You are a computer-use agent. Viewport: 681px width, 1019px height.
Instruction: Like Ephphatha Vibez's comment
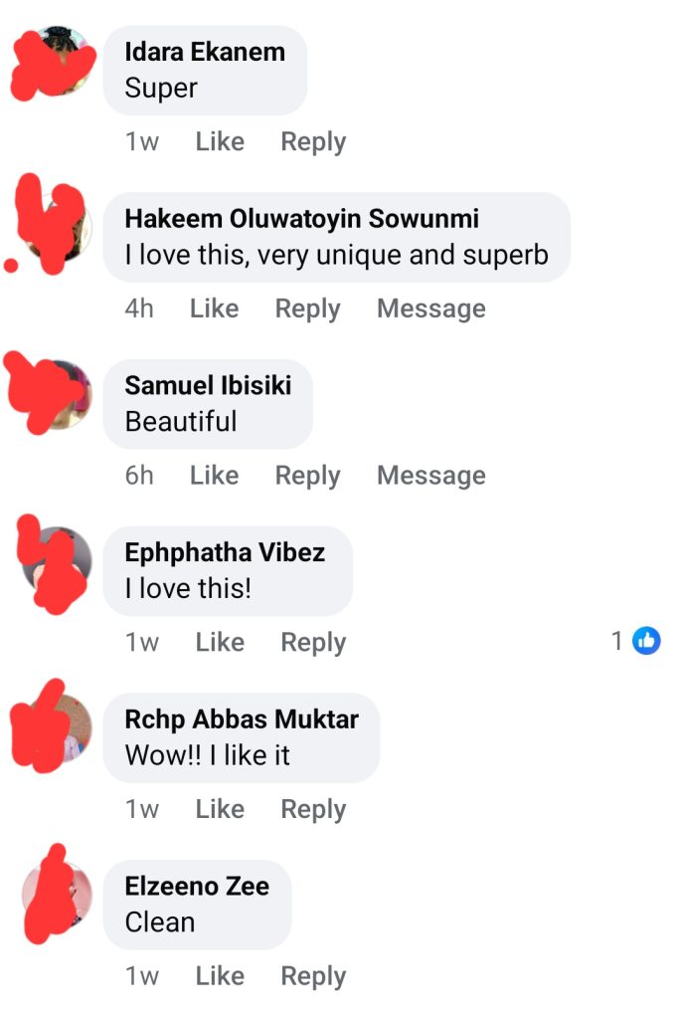tap(220, 643)
